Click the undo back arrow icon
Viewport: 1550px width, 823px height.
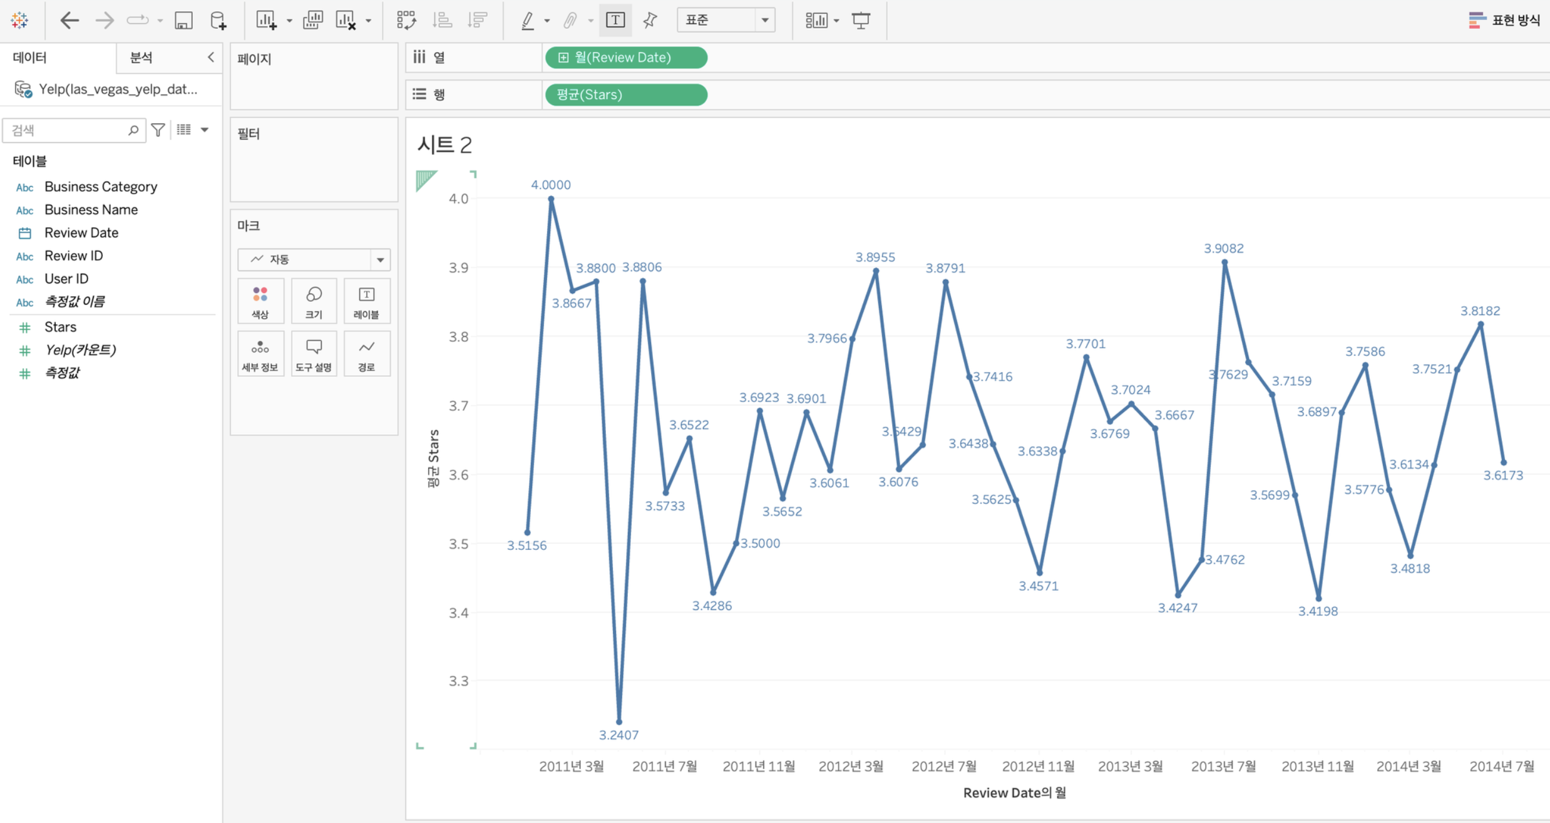click(69, 21)
